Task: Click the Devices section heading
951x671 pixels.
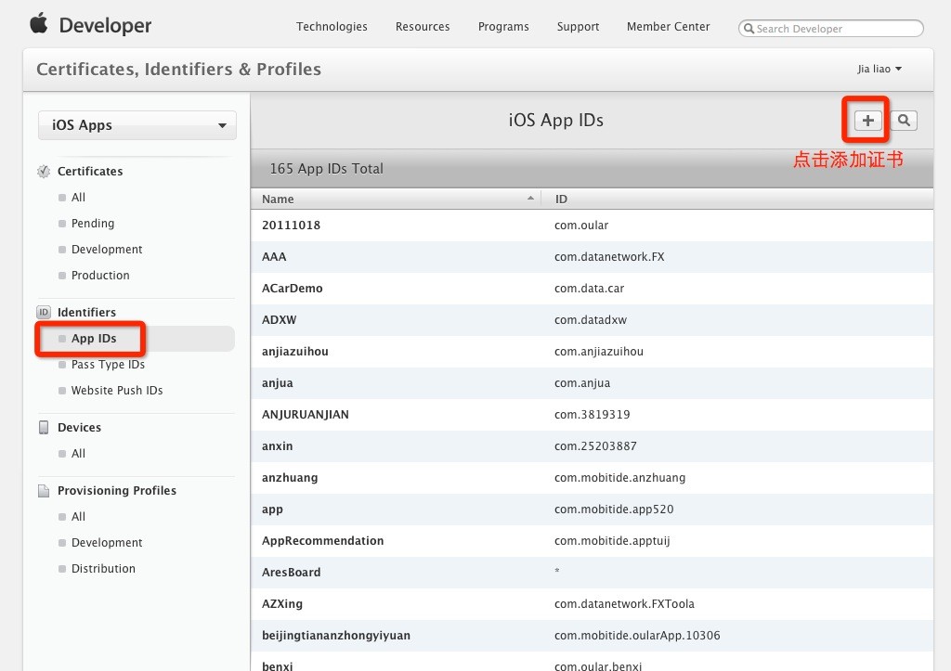Action: (x=80, y=427)
